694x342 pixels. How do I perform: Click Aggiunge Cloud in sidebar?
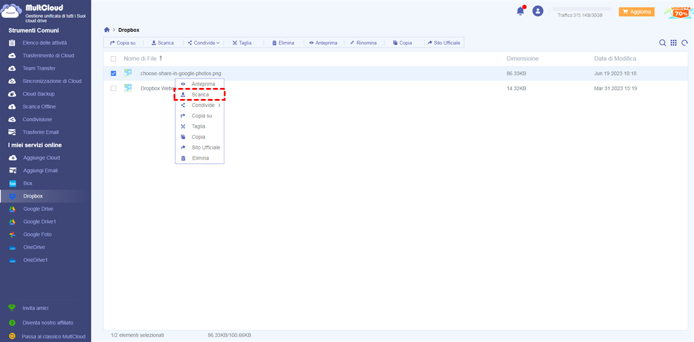click(42, 158)
